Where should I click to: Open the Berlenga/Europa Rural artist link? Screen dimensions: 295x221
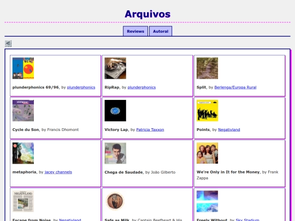235,87
